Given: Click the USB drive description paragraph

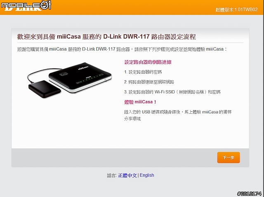Looking at the screenshot, I should coord(178,115).
